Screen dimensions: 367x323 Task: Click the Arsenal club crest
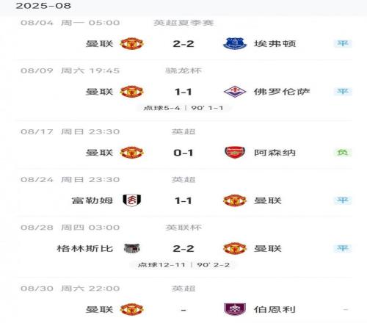click(x=235, y=153)
